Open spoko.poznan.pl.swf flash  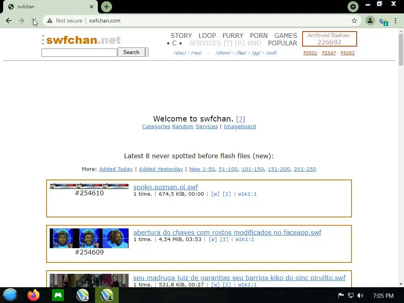(166, 187)
